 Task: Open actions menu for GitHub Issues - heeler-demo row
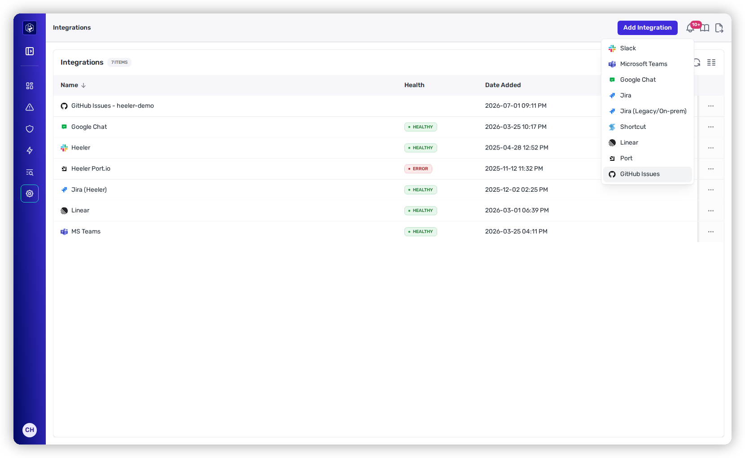711,106
